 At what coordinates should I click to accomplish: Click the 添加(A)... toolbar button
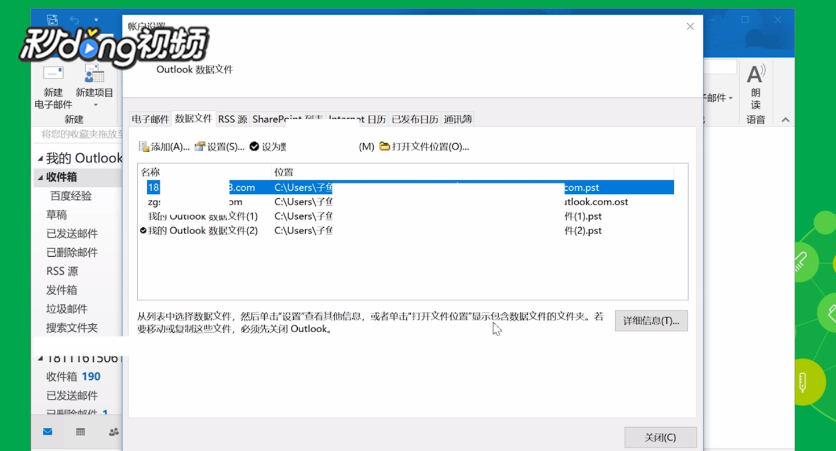click(164, 147)
